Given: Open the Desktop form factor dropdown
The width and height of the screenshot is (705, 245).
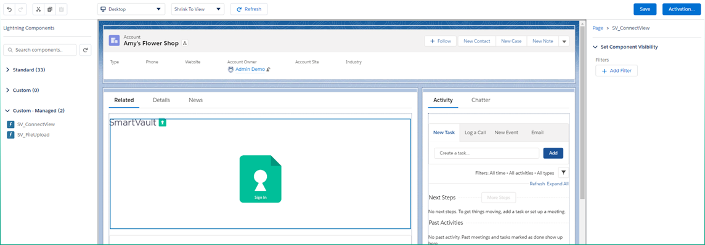Looking at the screenshot, I should pyautogui.click(x=131, y=9).
